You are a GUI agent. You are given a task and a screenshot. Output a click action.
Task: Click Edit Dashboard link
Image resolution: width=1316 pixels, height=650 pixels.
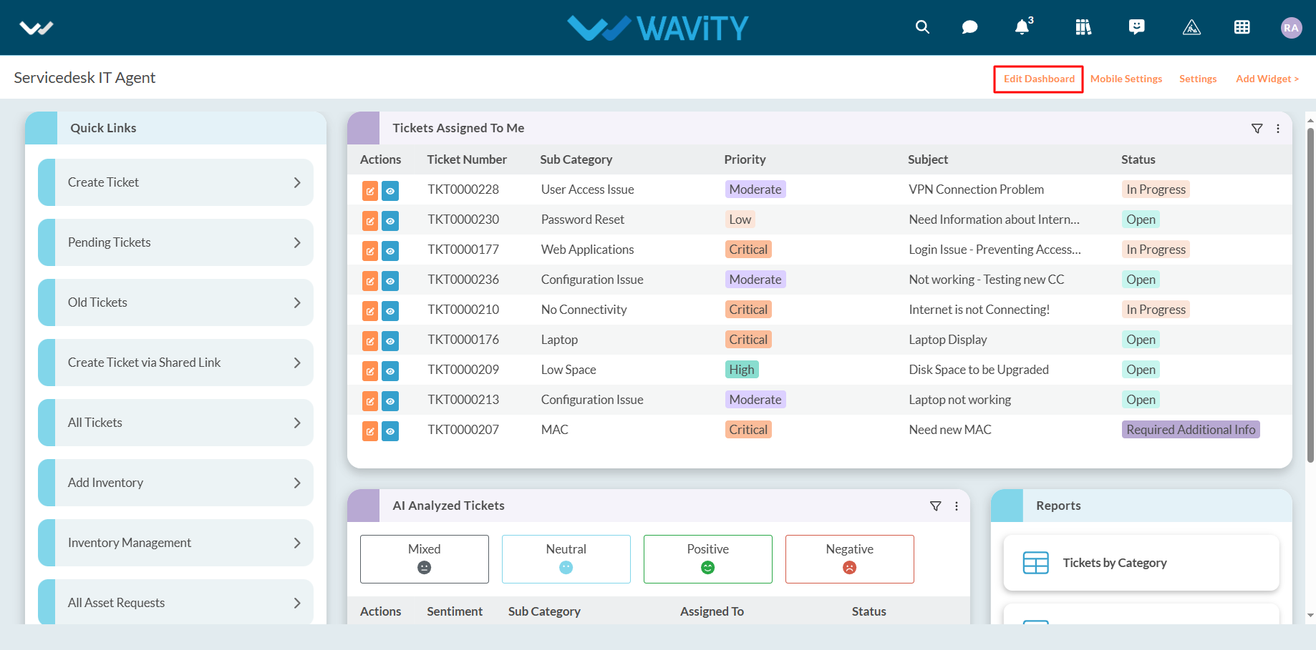[1039, 79]
